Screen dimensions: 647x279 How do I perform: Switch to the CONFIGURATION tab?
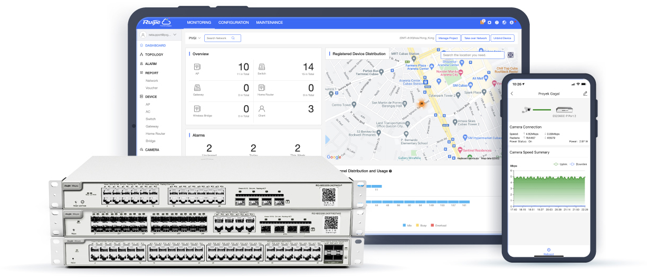[233, 23]
